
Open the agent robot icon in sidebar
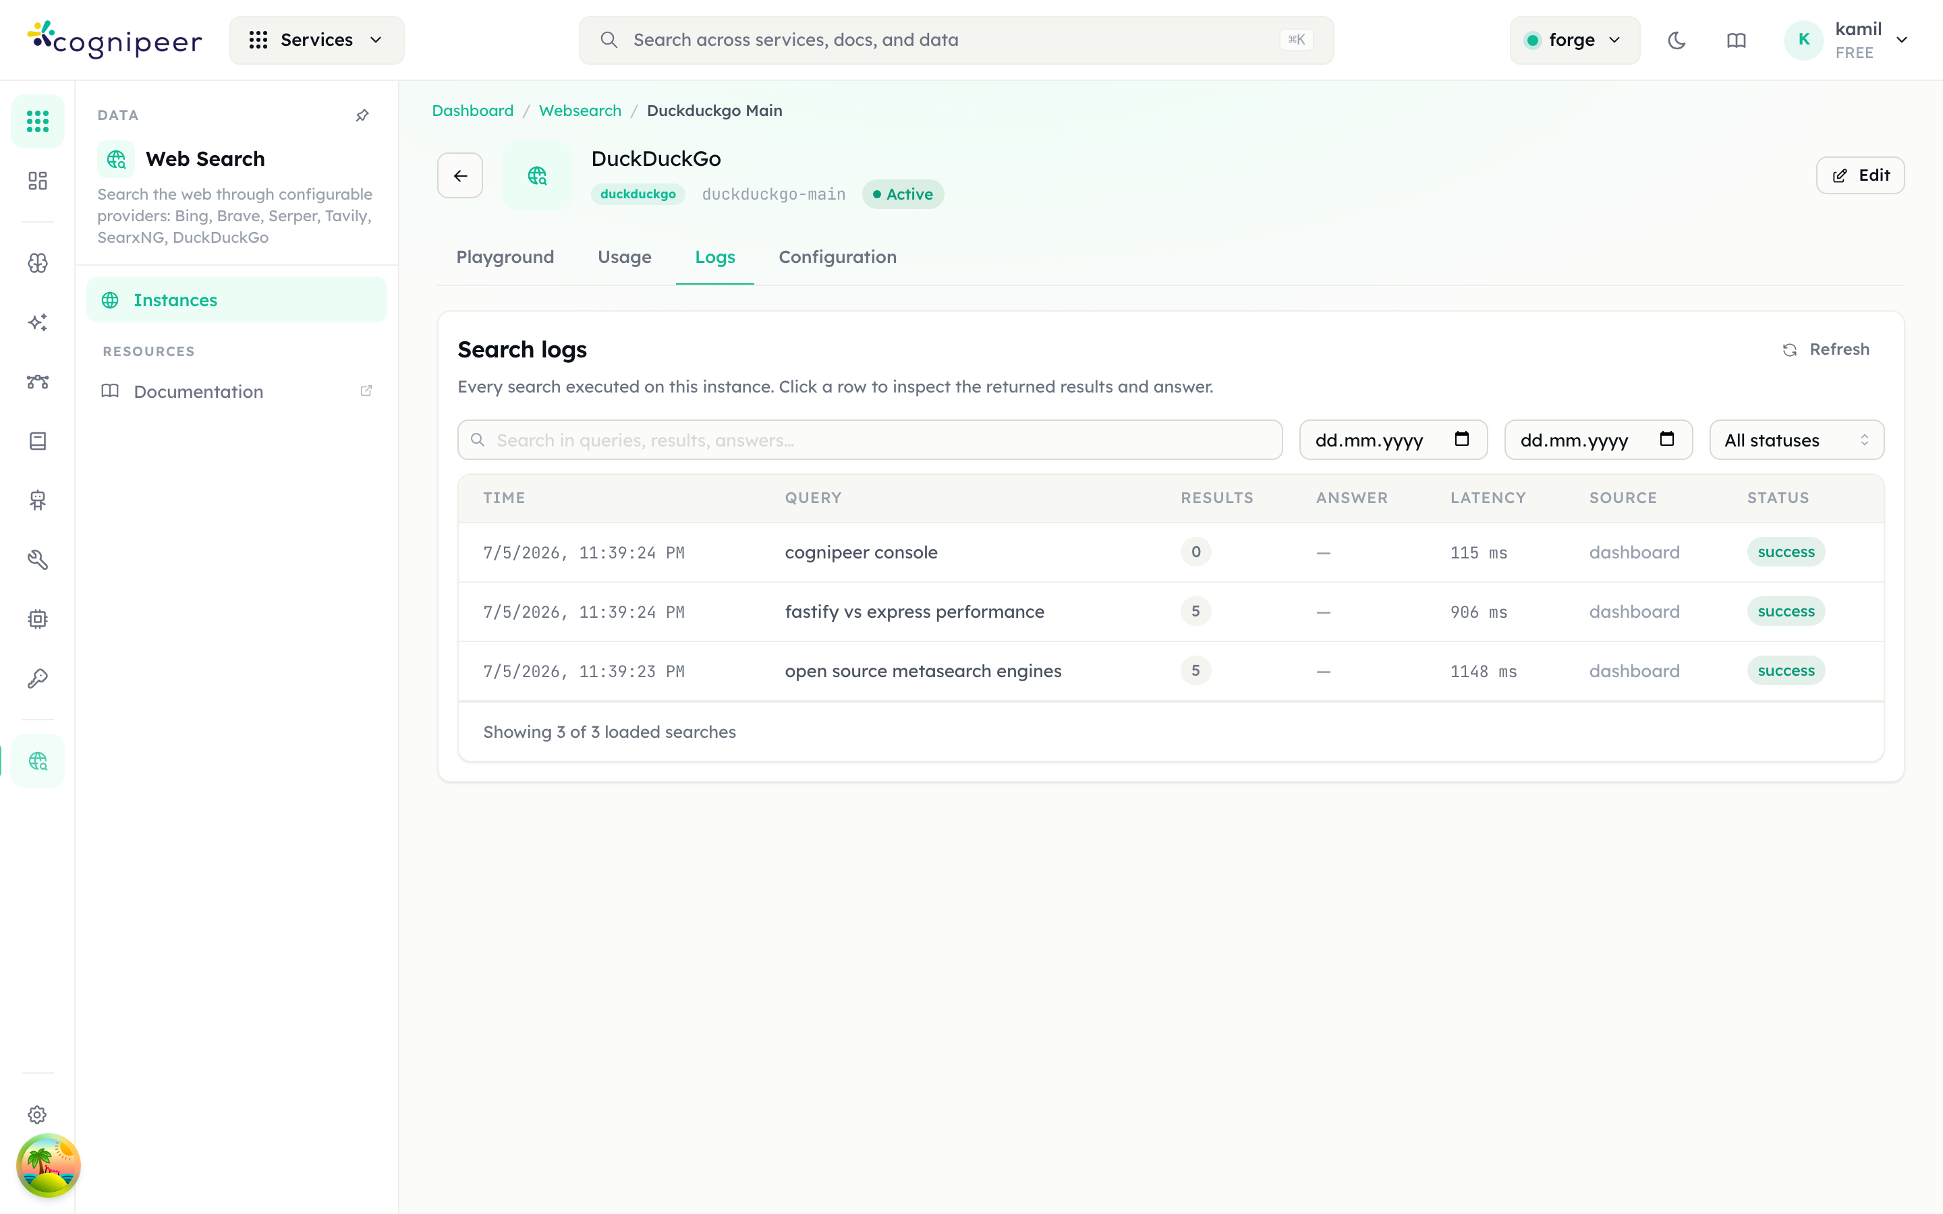pos(38,500)
